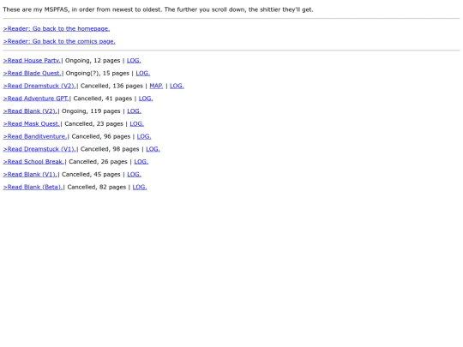Click the 'Ongoing(?), 15 pages' text
Viewport: 463px width, 347px height.
click(98, 73)
